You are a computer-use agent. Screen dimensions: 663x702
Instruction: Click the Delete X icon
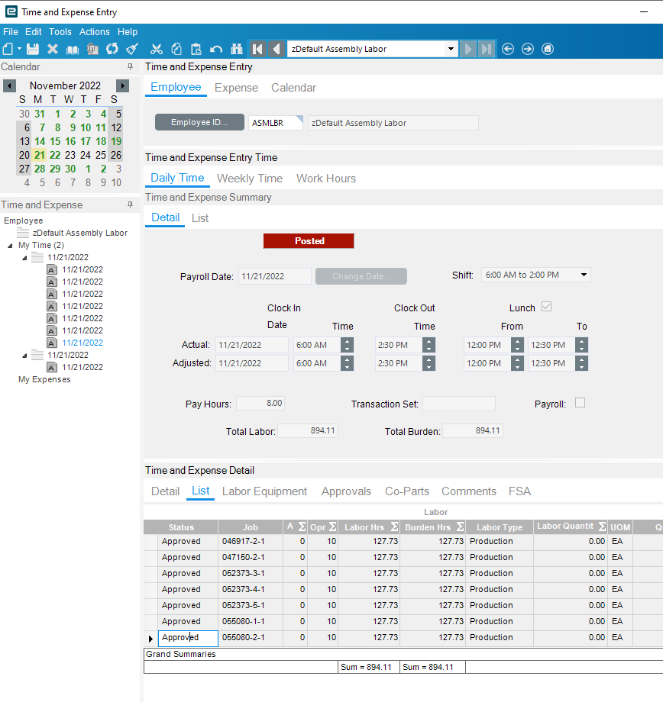point(53,49)
